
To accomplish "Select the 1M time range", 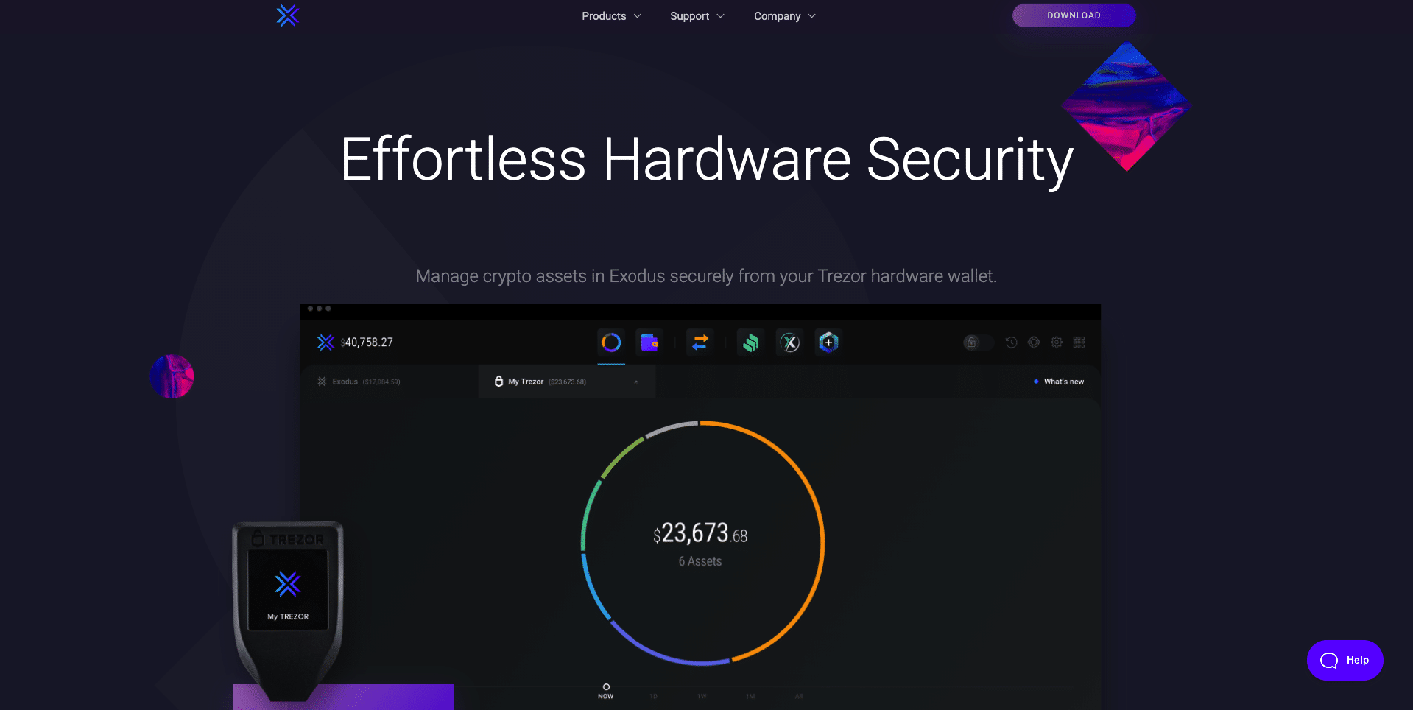I will 750,696.
